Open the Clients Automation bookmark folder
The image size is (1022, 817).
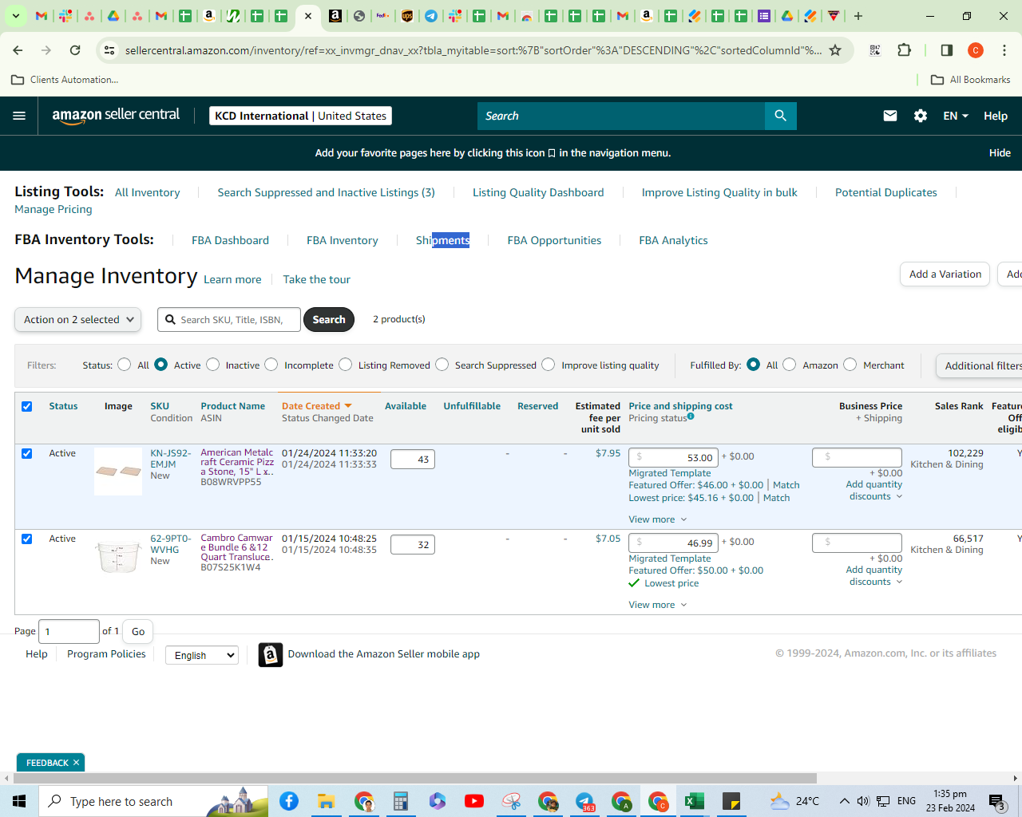65,80
